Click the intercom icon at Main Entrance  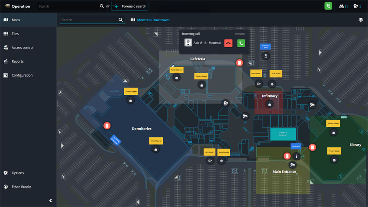297,156
